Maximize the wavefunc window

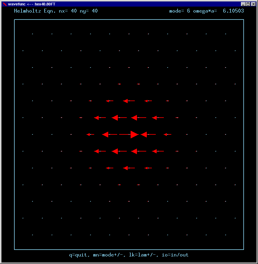pyautogui.click(x=248, y=4)
